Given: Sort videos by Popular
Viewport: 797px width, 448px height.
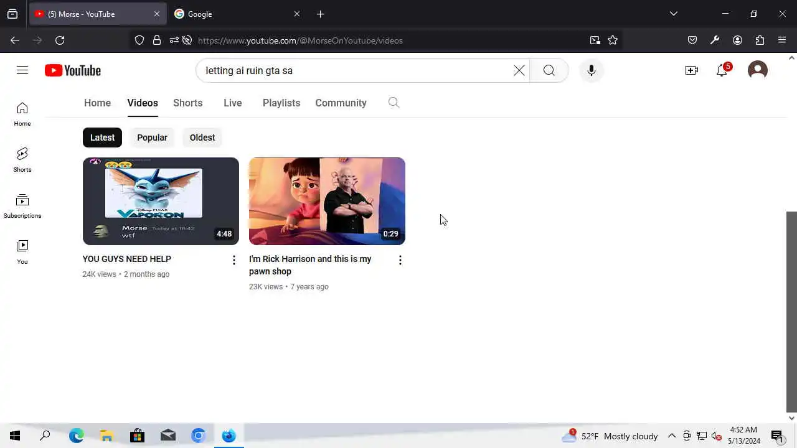Looking at the screenshot, I should [152, 138].
